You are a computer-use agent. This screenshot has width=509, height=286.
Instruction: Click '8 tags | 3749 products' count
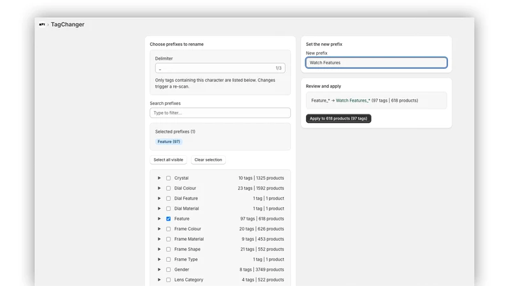[261, 269]
